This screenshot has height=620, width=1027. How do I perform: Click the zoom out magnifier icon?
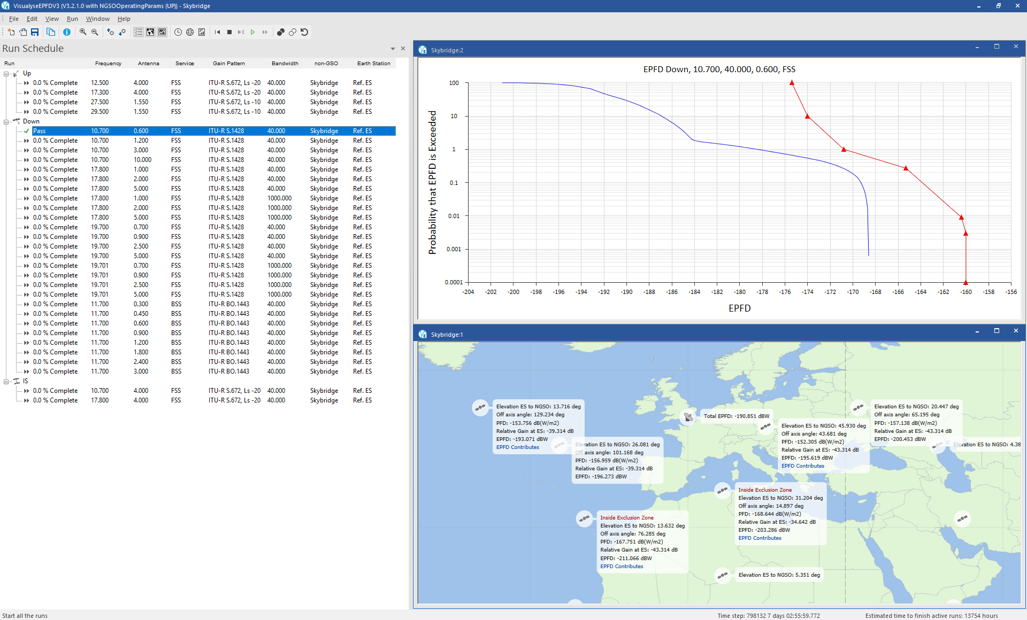click(x=95, y=32)
